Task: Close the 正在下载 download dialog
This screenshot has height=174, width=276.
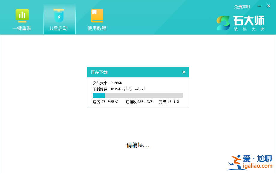Action: point(184,72)
